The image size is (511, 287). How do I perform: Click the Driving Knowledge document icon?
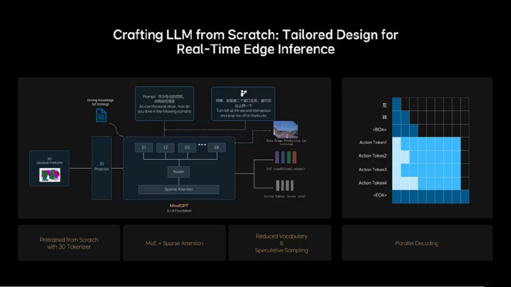(x=101, y=115)
